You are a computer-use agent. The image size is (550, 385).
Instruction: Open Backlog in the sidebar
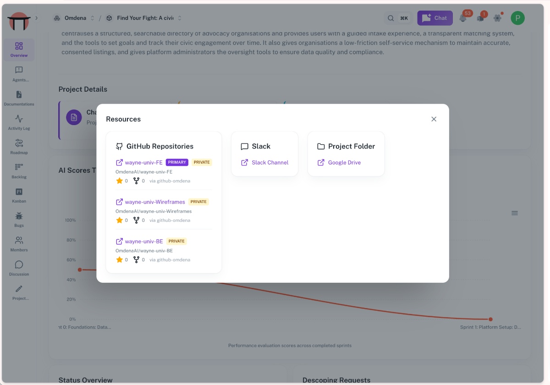pyautogui.click(x=19, y=171)
